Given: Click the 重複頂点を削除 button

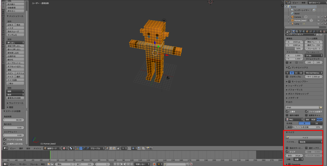Looking at the screenshot, I should pyautogui.click(x=15, y=98).
